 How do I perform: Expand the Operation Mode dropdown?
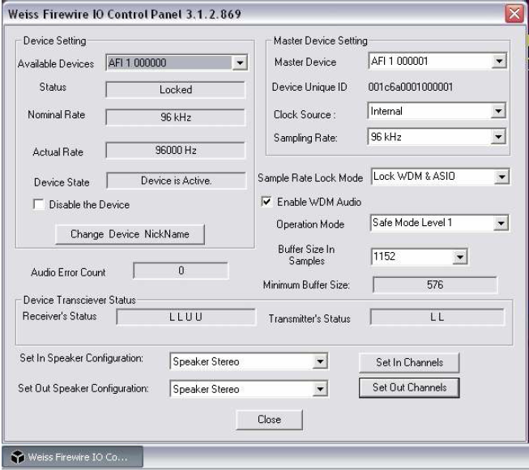point(501,223)
